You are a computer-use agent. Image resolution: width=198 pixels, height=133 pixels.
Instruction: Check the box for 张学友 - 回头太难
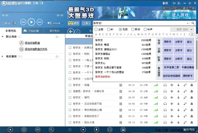pos(70,122)
